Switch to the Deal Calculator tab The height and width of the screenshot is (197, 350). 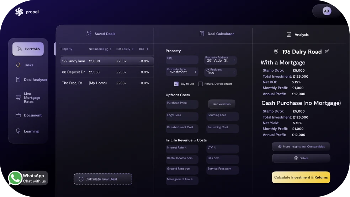click(217, 34)
